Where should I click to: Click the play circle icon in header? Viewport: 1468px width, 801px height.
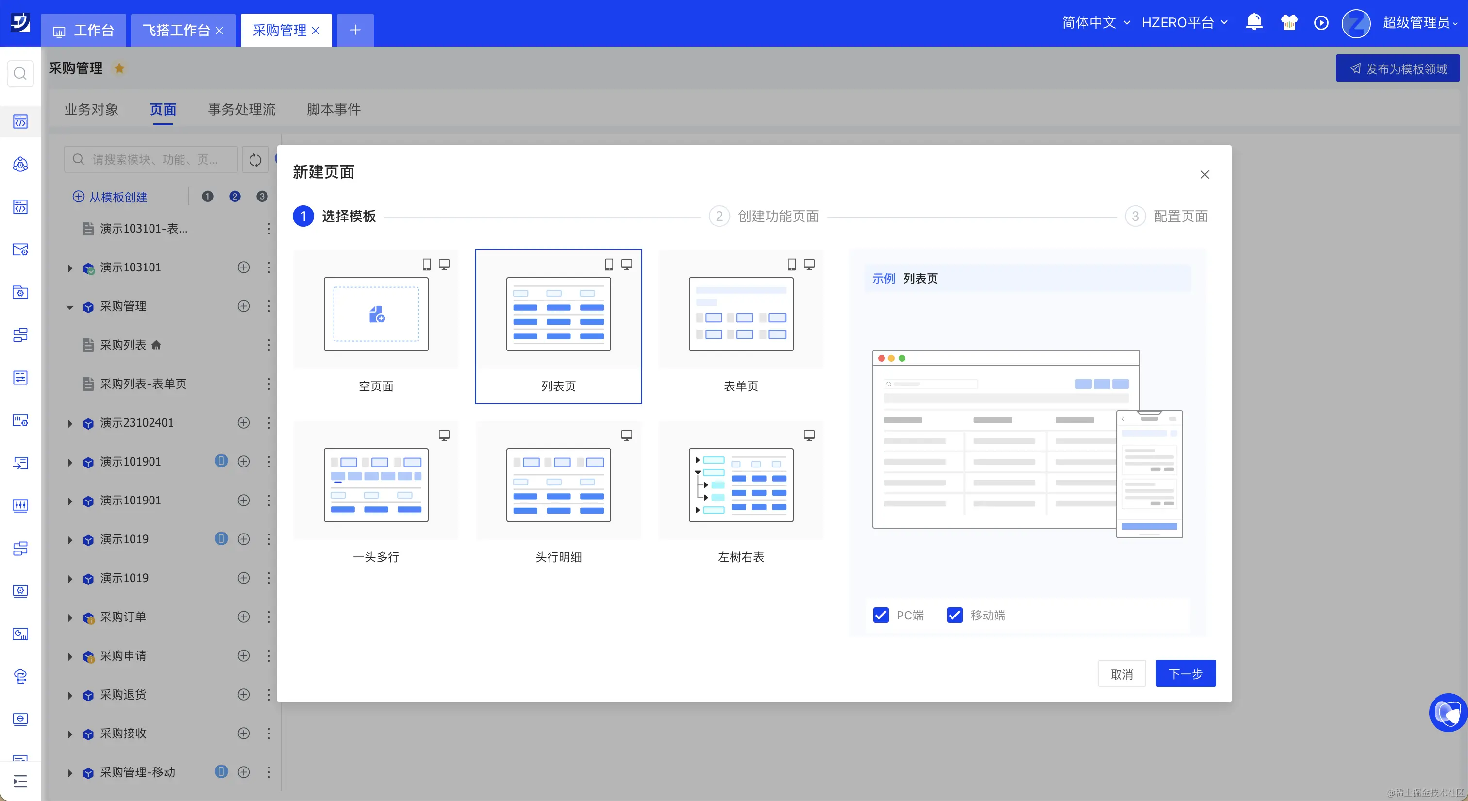(1321, 23)
